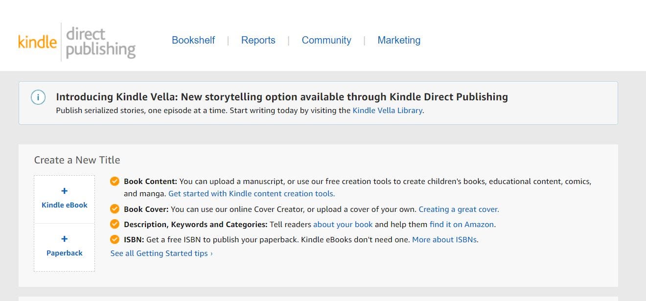646x301 pixels.
Task: Click the Kindle Direct Publishing logo
Action: pyautogui.click(x=77, y=42)
